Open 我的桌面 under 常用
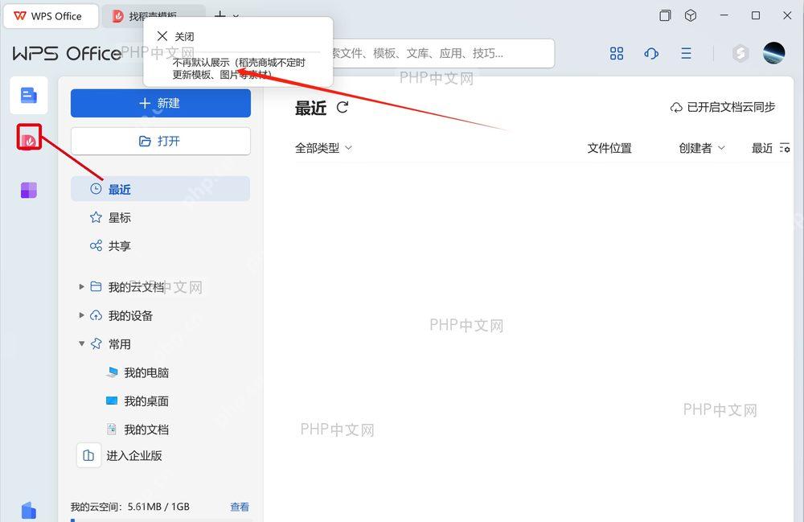The height and width of the screenshot is (522, 804). click(x=137, y=401)
